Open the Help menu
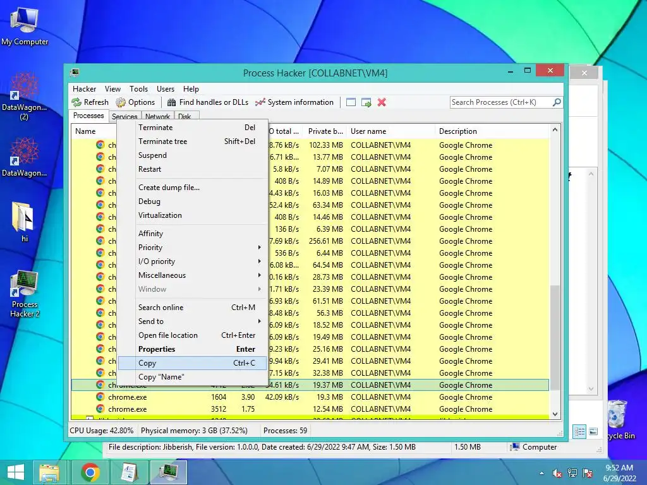This screenshot has width=647, height=485. click(191, 88)
